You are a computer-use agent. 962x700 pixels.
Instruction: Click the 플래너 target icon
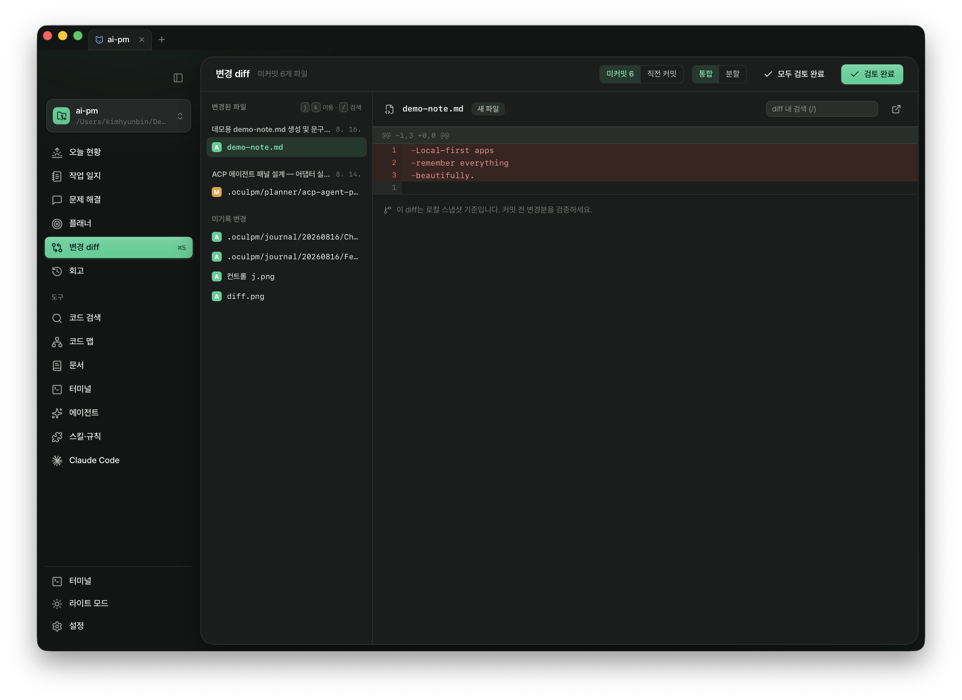point(57,224)
